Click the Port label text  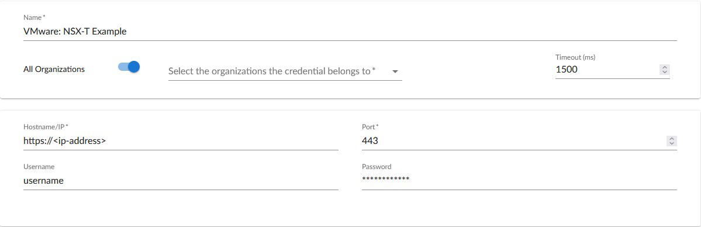[370, 127]
